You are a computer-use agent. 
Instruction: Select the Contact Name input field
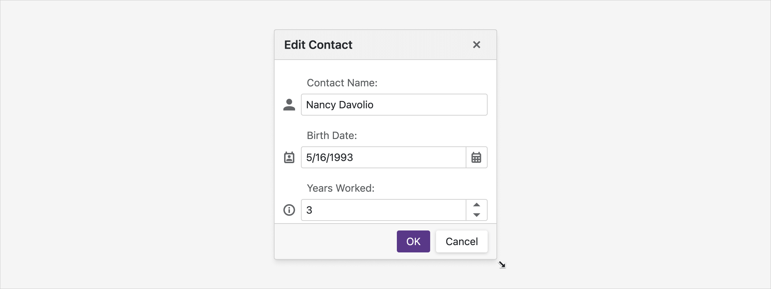point(394,105)
